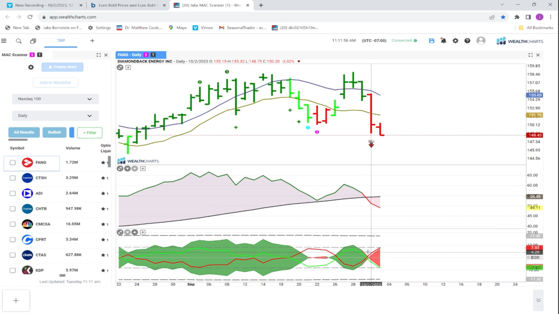
Task: Open the SeasonalTrader bookmark
Action: coord(243,28)
